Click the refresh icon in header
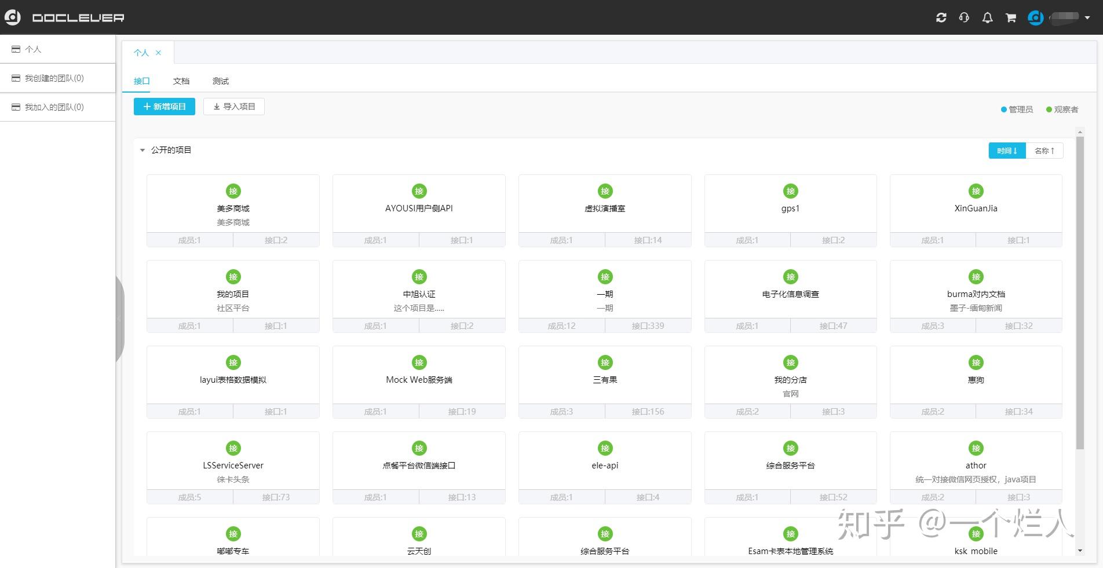Screen dimensions: 1103x568 click(x=941, y=18)
